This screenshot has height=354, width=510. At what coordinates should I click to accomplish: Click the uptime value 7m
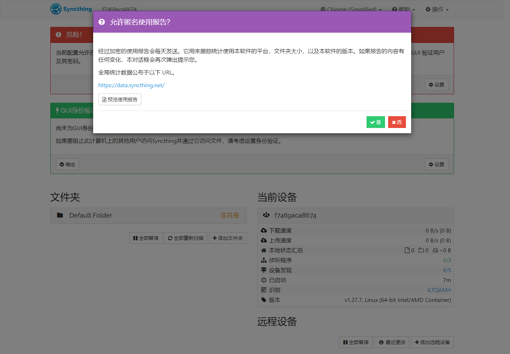(447, 280)
